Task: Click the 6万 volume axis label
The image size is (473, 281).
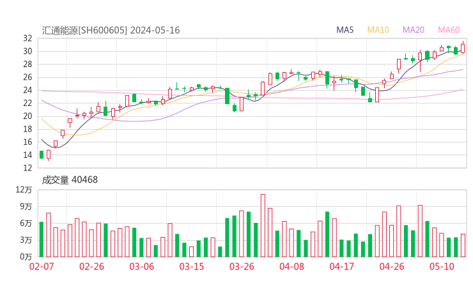Action: (x=26, y=224)
